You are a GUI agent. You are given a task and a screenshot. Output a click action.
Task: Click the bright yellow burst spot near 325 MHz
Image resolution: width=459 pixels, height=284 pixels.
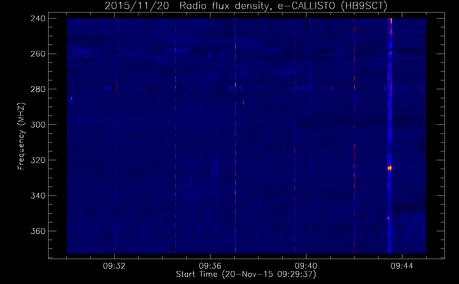pos(389,168)
